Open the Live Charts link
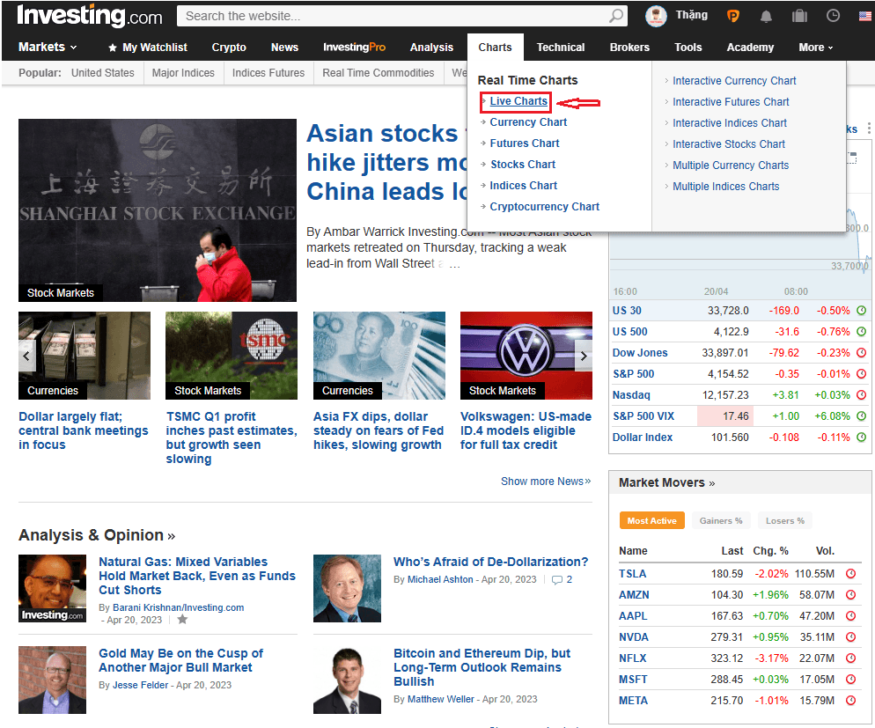 coord(518,101)
